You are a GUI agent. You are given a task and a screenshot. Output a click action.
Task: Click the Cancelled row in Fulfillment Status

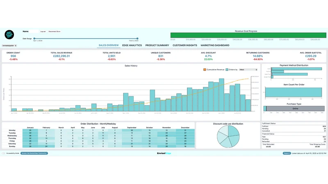tap(294, 131)
